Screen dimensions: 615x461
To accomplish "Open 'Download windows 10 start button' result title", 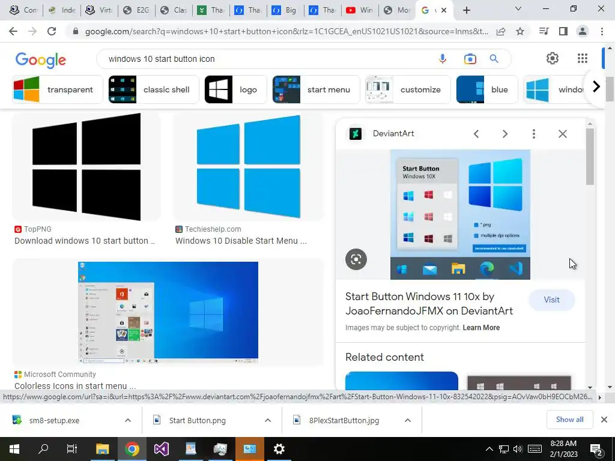I will click(85, 241).
